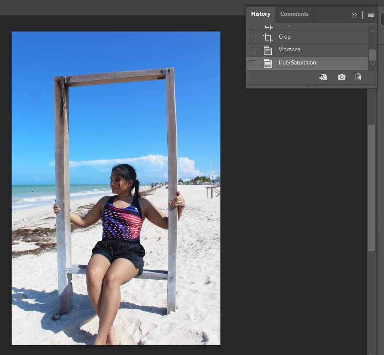
Task: Revert to the Vibrance history state
Action: tap(289, 49)
